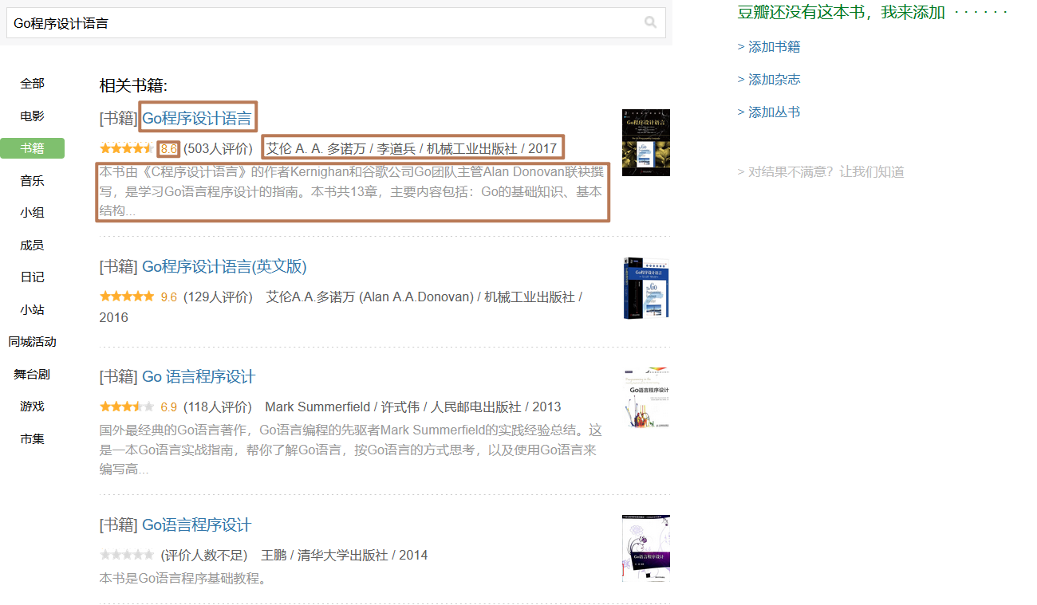Go to the 同城活动 category
This screenshot has height=605, width=1037.
33,342
